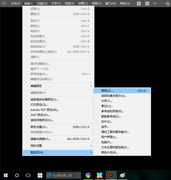
Task: Open the 帮助(H) menu
Action: pos(125,3)
